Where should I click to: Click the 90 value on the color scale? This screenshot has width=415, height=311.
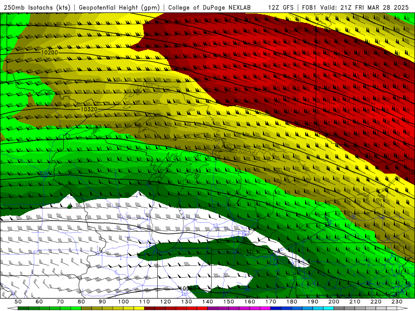click(102, 302)
